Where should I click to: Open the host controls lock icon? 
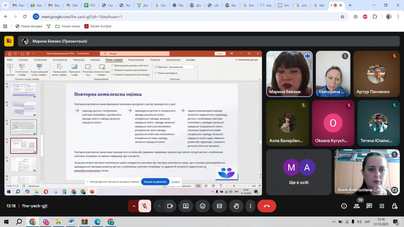[395, 206]
